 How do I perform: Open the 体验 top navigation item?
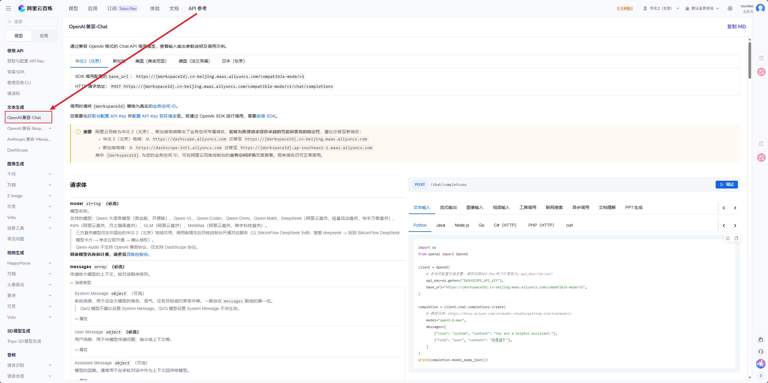155,8
